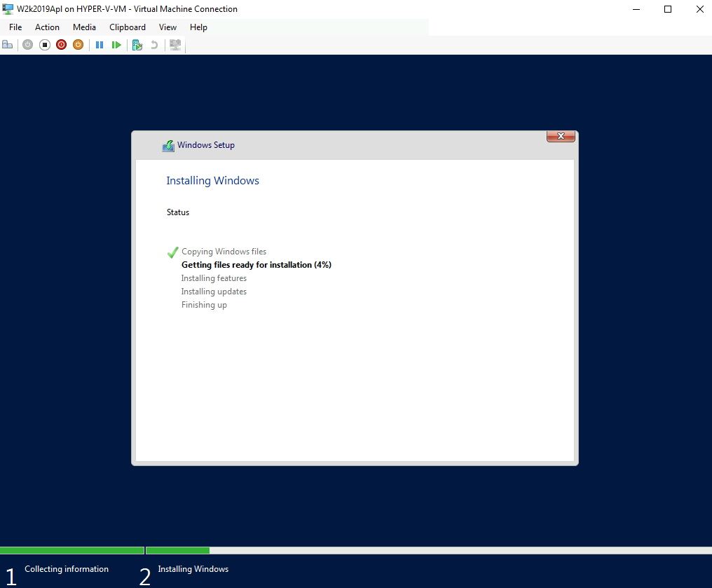The image size is (712, 588).
Task: Click the Revert undo arrow icon
Action: [154, 44]
